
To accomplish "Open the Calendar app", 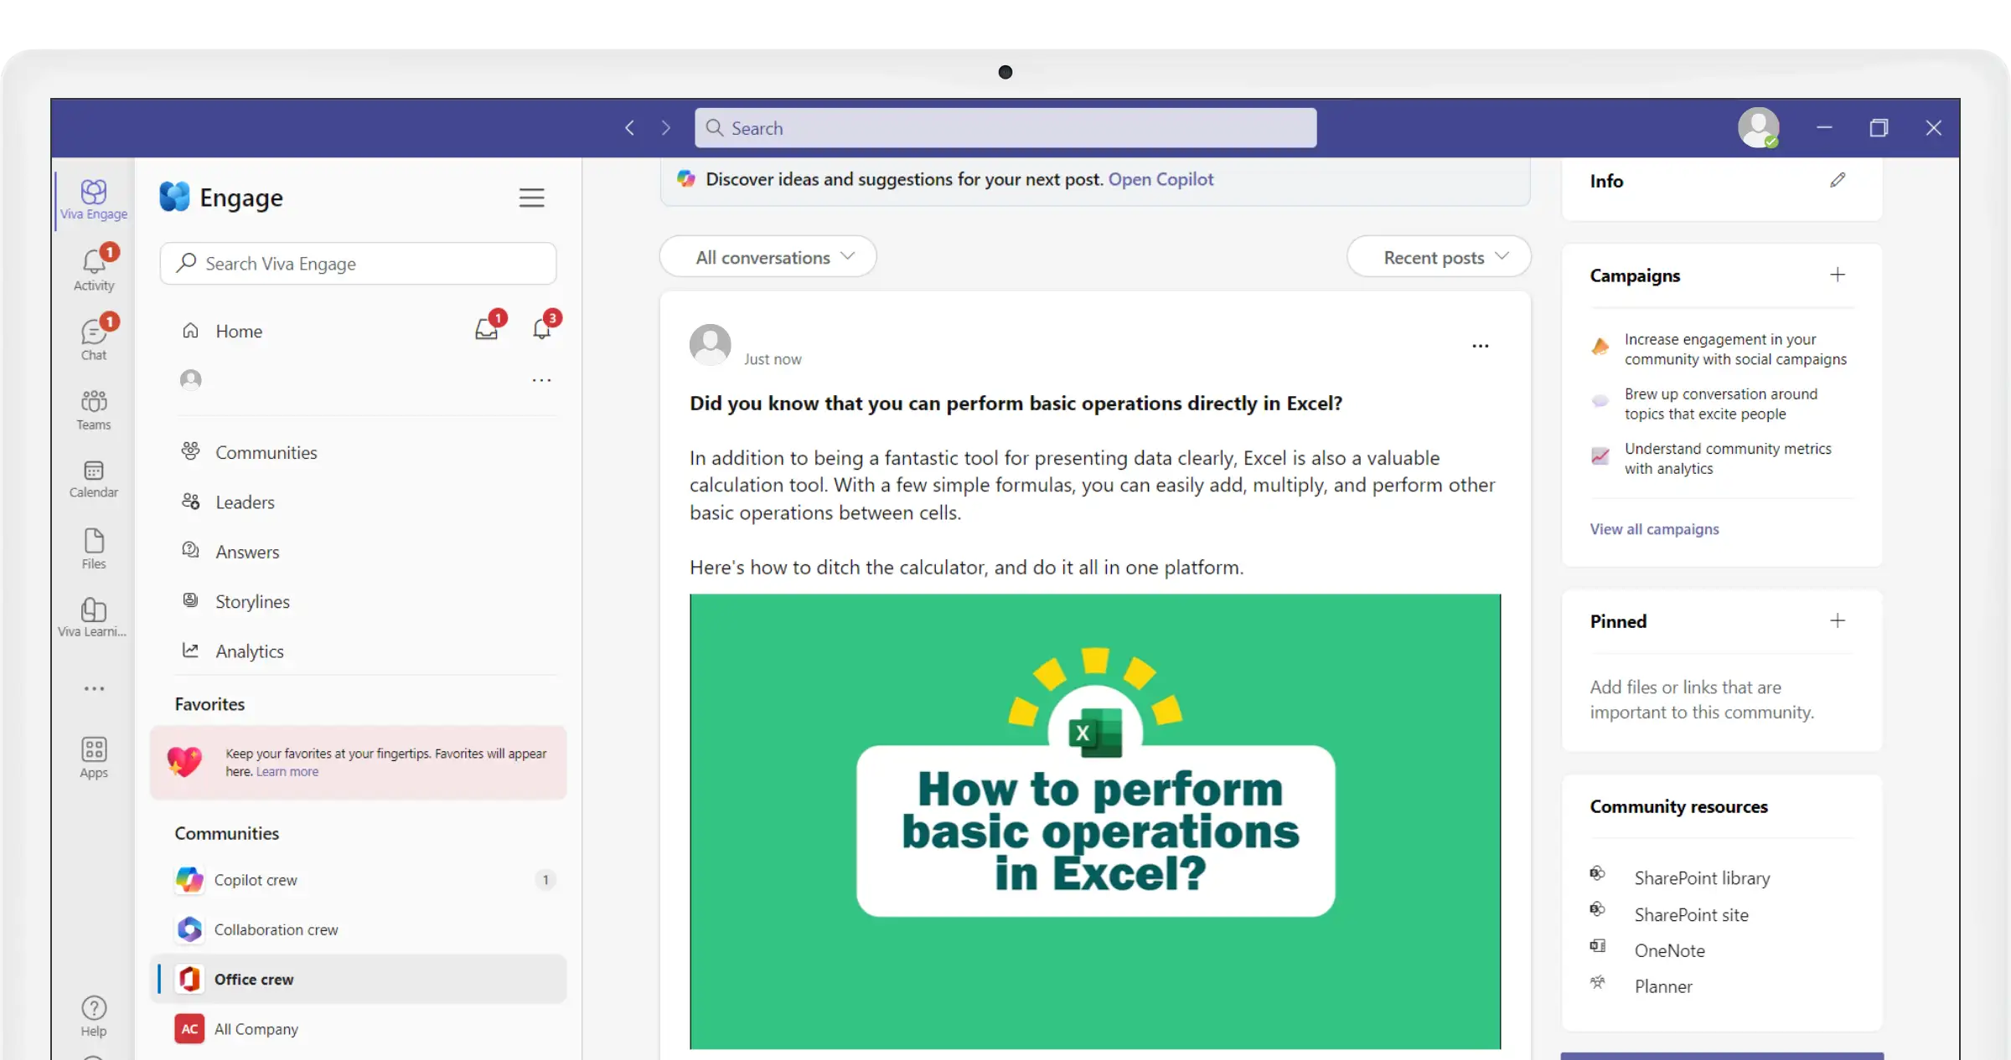I will point(94,478).
